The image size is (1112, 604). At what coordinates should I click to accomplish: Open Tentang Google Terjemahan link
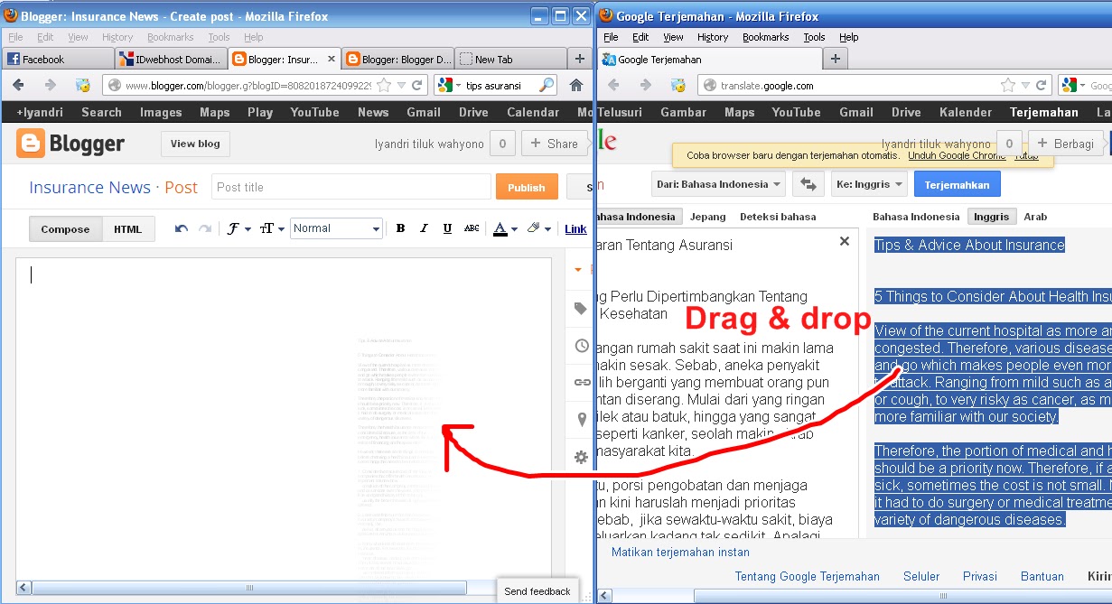[808, 576]
